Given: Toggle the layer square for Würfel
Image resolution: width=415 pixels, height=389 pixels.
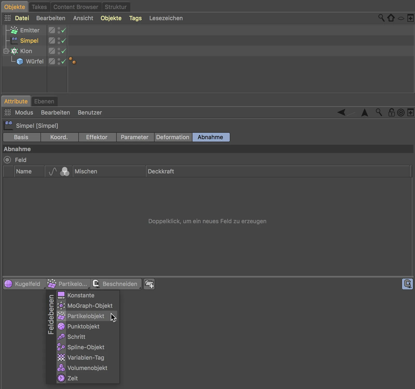Looking at the screenshot, I should (52, 61).
